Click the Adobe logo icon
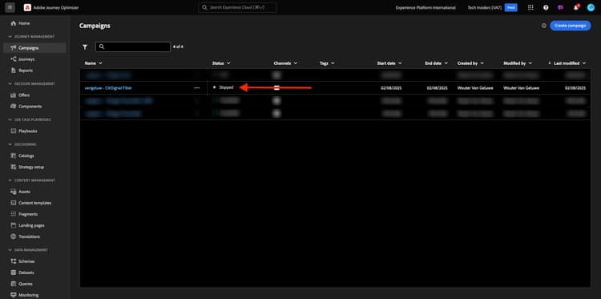The image size is (601, 299). [27, 7]
